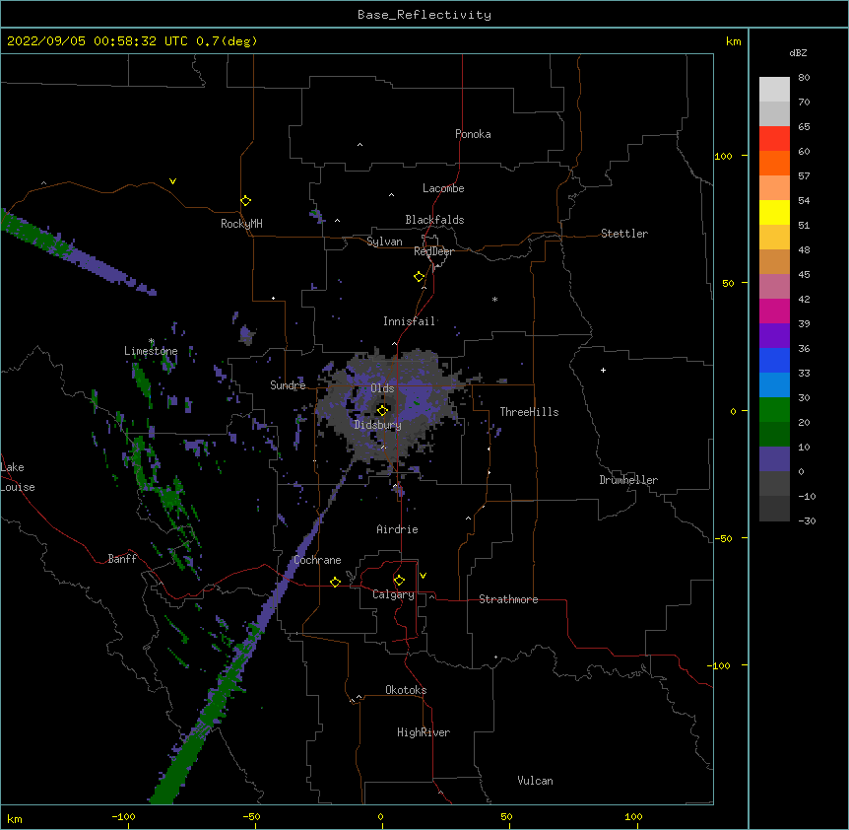Select the orange 57-60 dBZ legend swatch
Image resolution: width=849 pixels, height=830 pixels.
click(774, 163)
